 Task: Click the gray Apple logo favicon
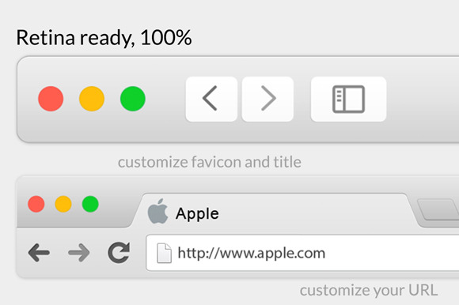coord(157,212)
